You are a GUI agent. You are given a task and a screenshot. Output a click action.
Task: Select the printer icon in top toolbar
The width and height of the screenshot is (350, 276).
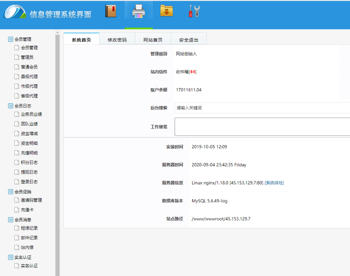[x=138, y=12]
